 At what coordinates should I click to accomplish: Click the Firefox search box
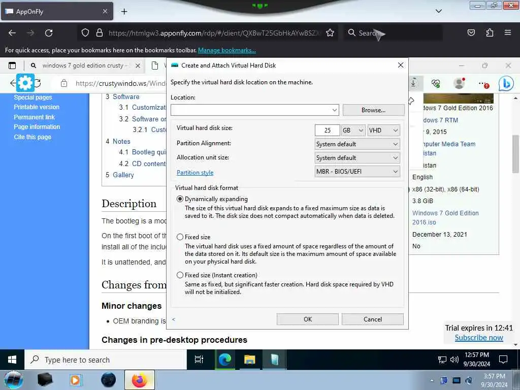[x=393, y=33]
